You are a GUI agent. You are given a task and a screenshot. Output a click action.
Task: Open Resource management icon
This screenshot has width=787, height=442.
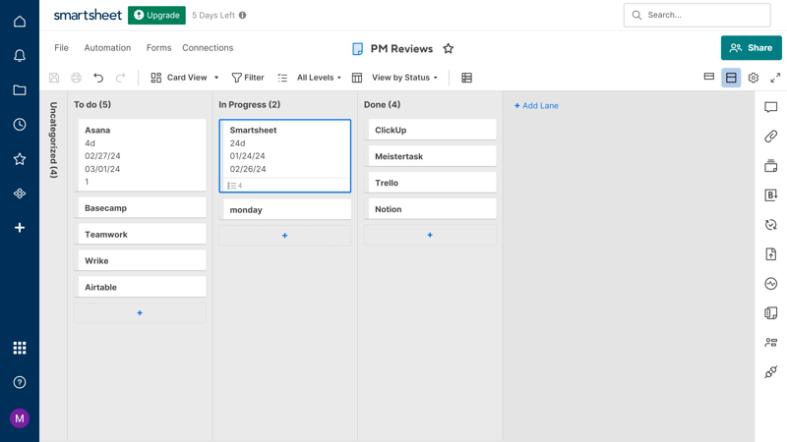click(771, 342)
